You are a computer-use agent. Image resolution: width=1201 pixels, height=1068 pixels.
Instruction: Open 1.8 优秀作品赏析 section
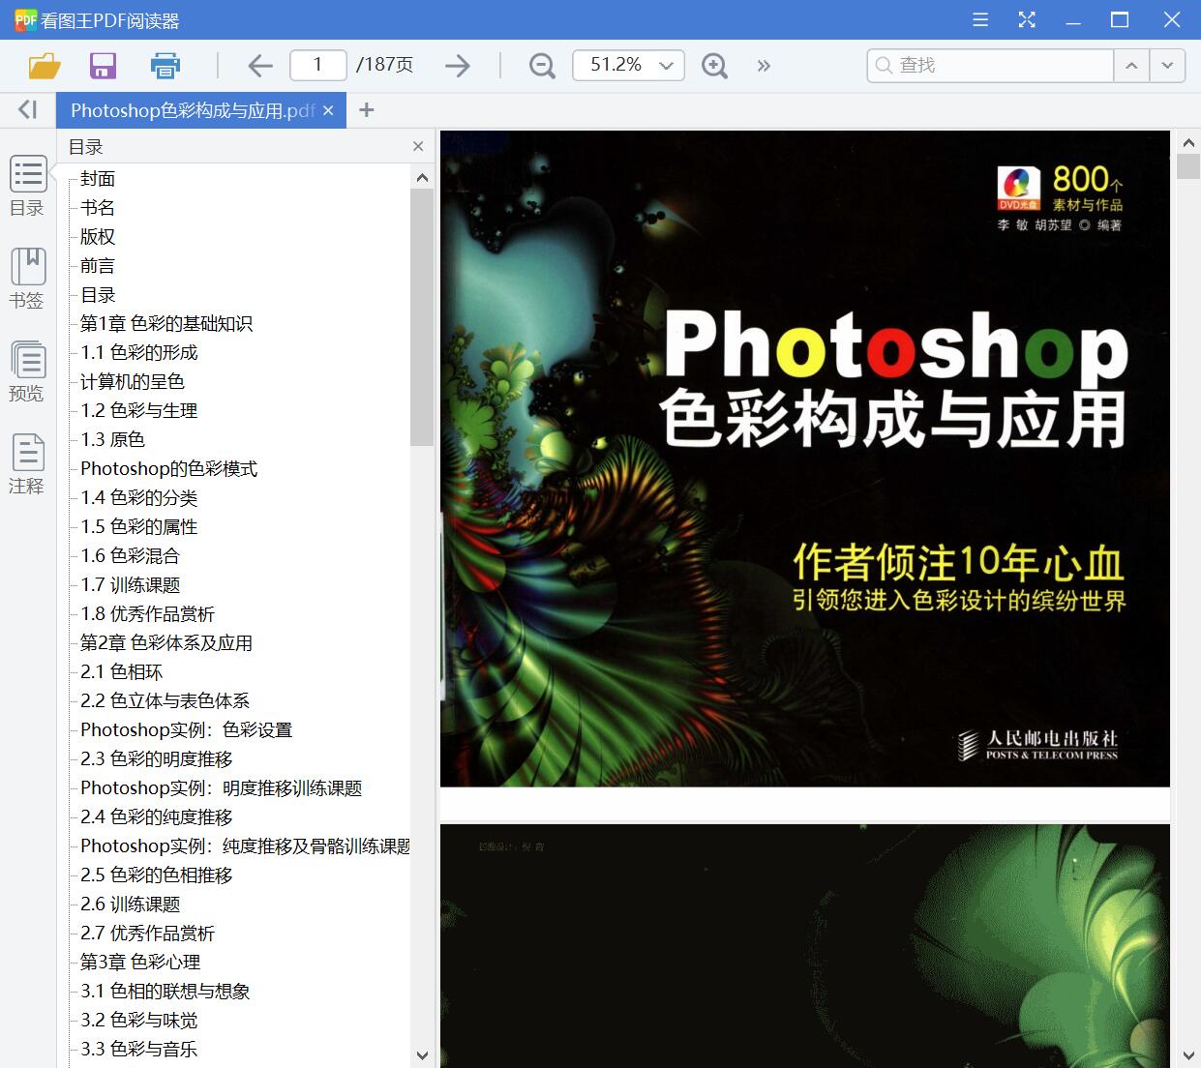click(x=148, y=613)
